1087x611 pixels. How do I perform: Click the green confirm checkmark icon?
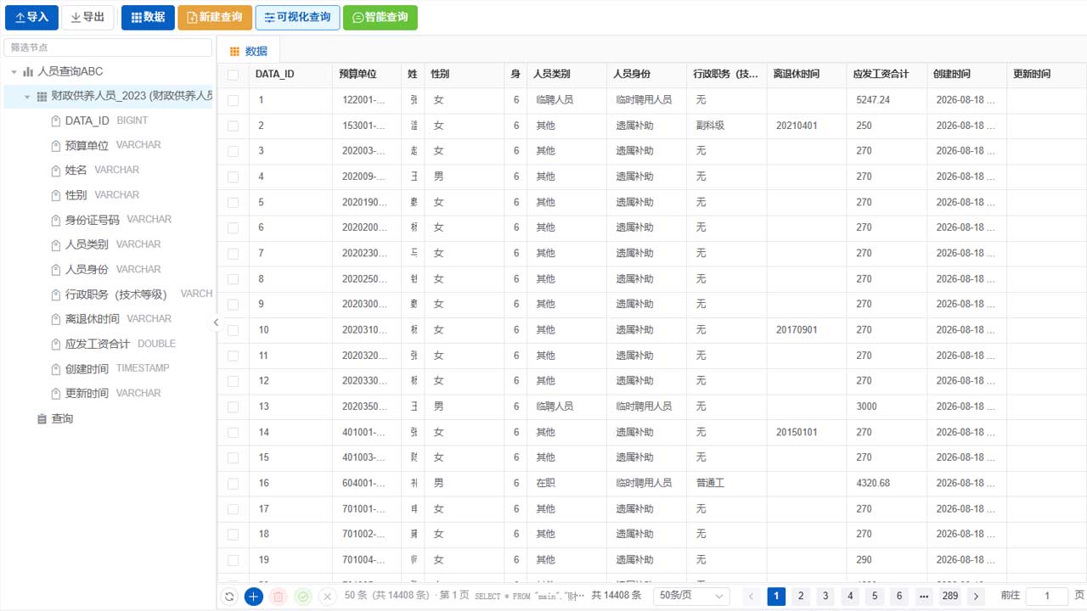click(x=303, y=597)
